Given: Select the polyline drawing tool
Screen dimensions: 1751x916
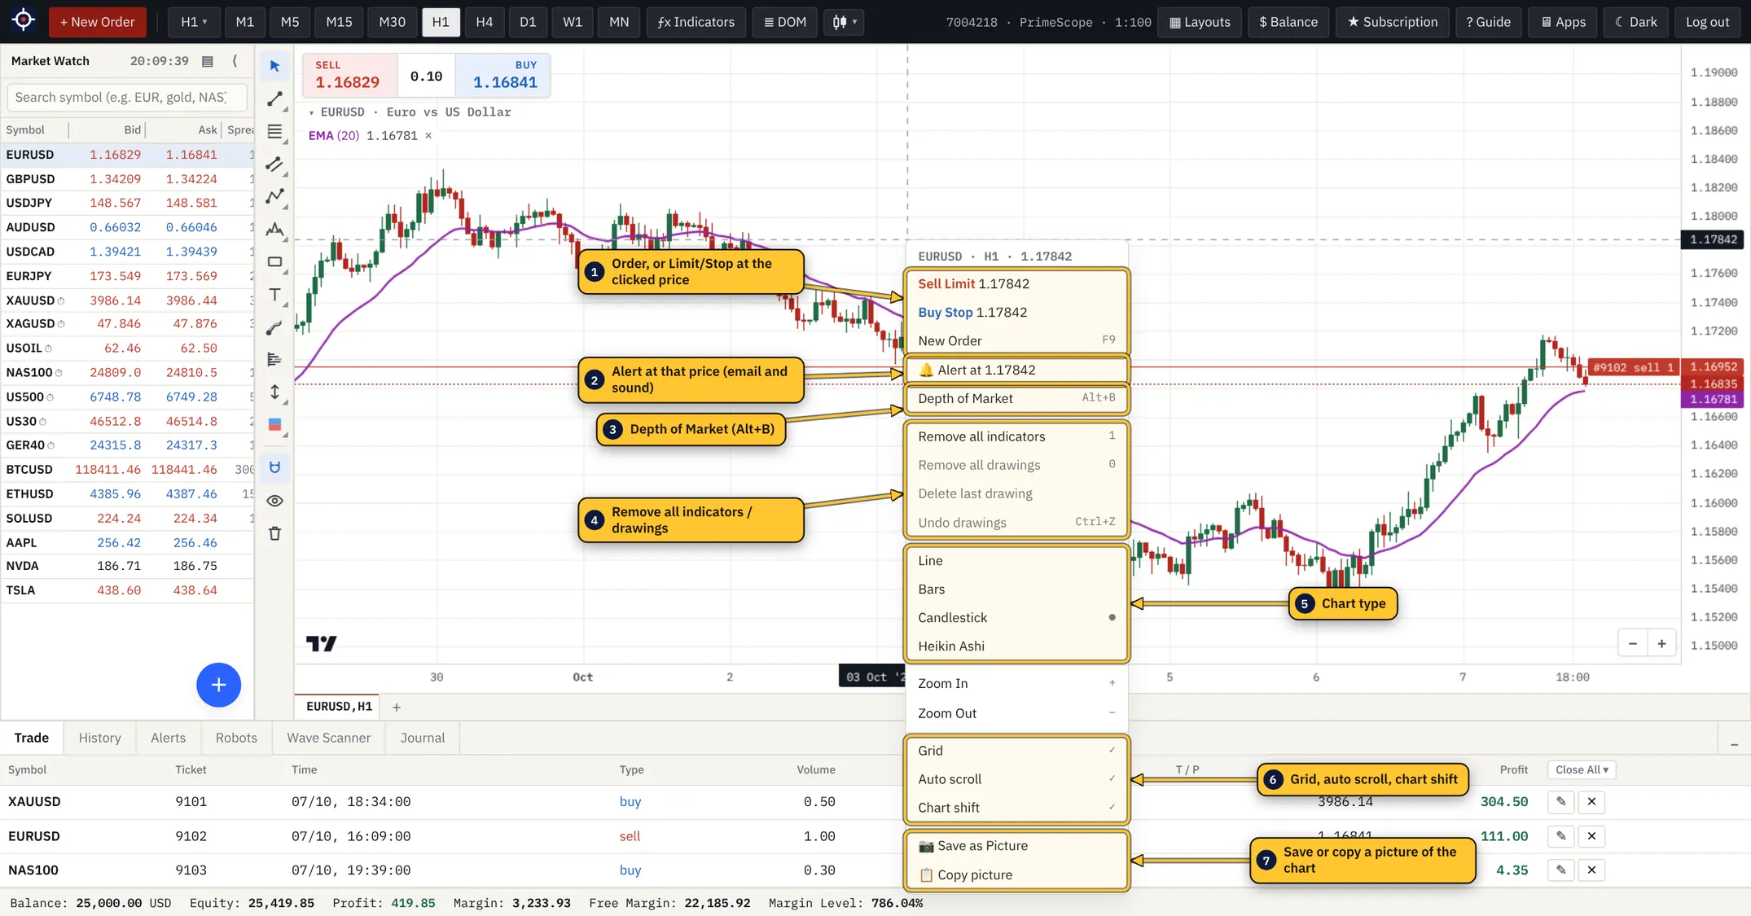Looking at the screenshot, I should pos(274,197).
